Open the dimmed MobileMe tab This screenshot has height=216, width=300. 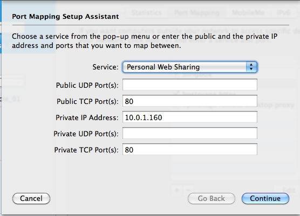(x=248, y=13)
